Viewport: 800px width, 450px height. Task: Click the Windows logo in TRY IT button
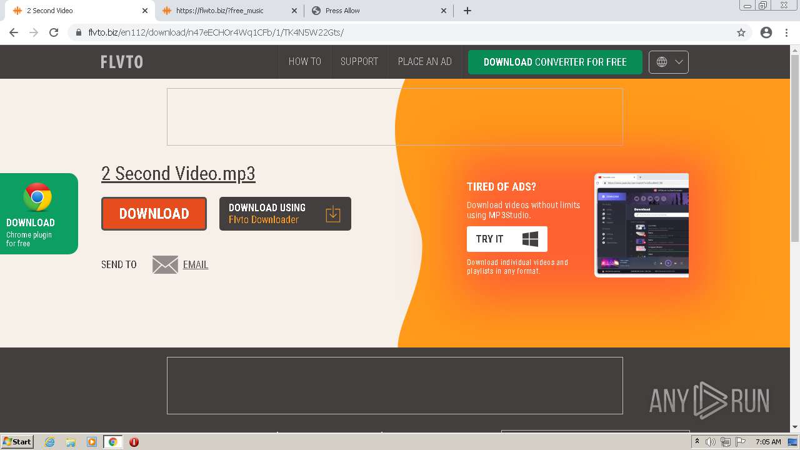point(530,239)
